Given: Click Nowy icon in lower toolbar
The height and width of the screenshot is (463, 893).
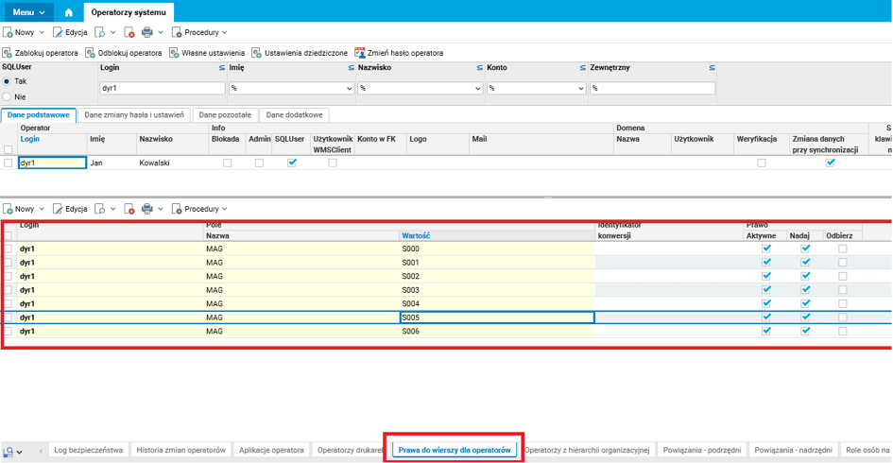Looking at the screenshot, I should 8,209.
